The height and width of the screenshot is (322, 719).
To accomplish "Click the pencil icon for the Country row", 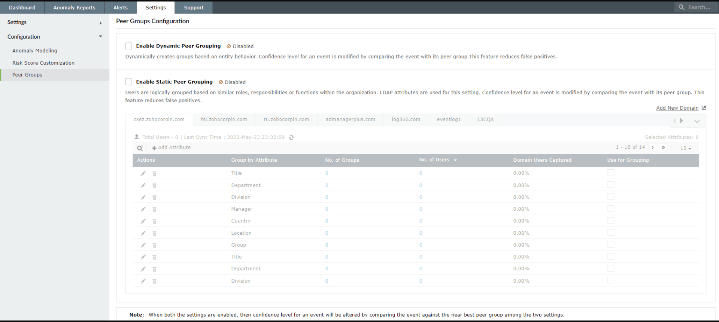I will click(143, 221).
